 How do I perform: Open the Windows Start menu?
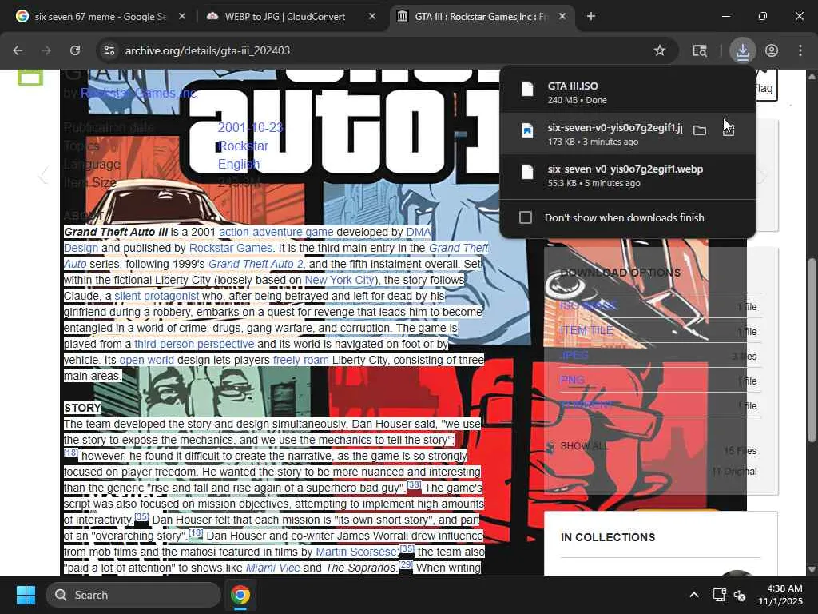point(26,595)
